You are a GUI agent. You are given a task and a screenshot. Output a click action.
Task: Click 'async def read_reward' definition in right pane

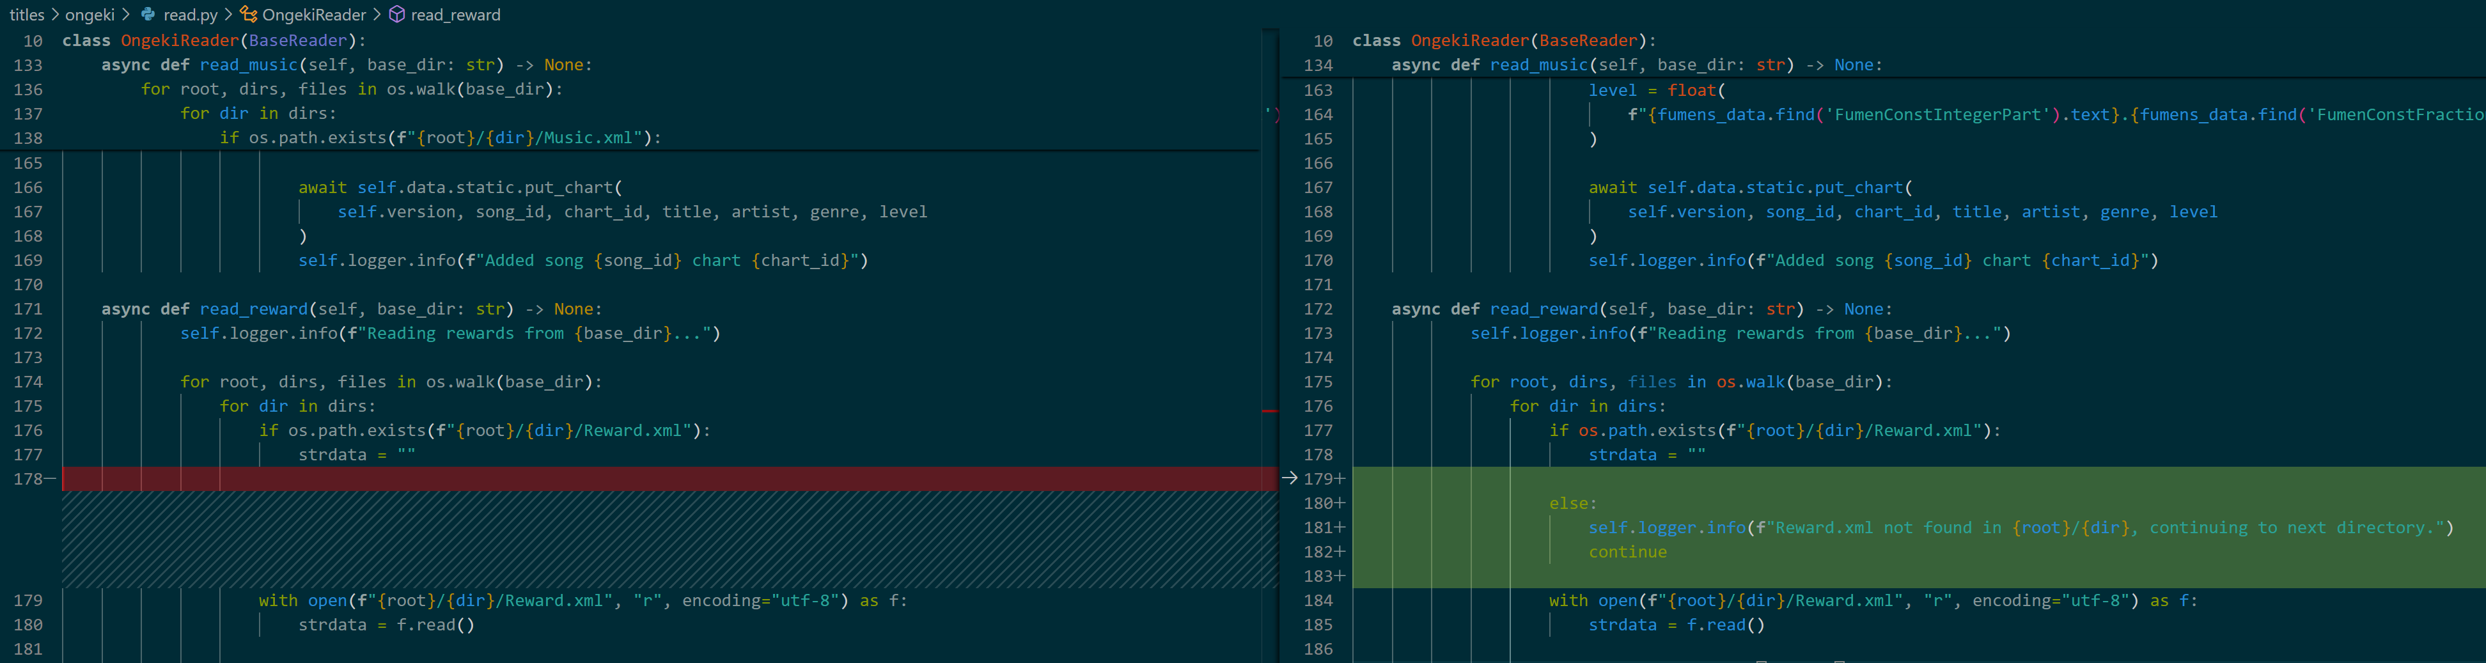[1641, 309]
